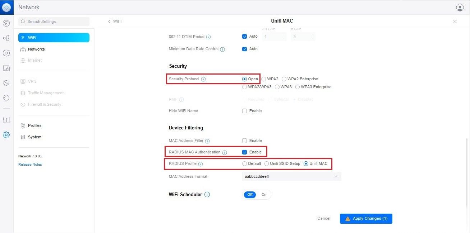The height and width of the screenshot is (233, 470).
Task: Click info icon beside WiFi Scheduler
Action: (207, 195)
